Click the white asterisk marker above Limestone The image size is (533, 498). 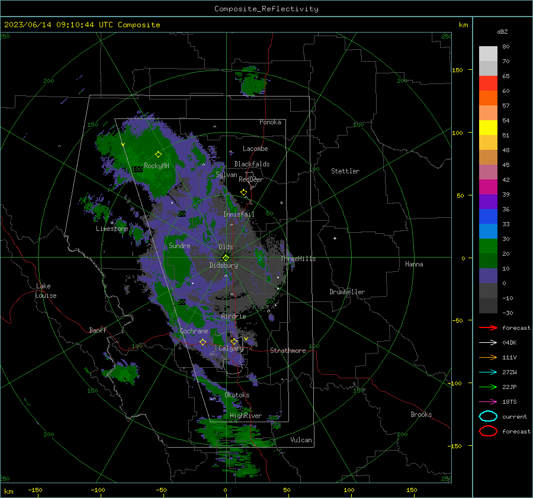(x=112, y=223)
